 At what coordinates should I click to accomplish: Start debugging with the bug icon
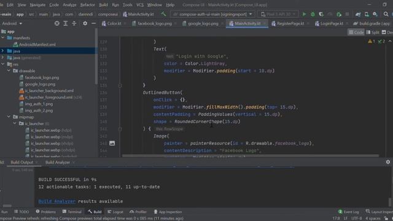point(313,14)
